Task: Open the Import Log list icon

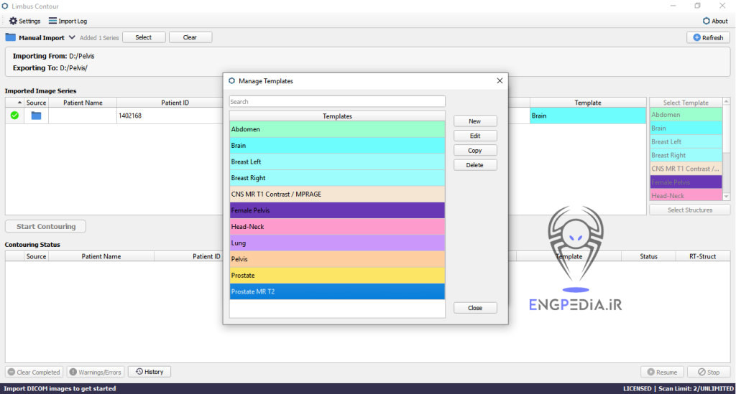Action: tap(52, 21)
